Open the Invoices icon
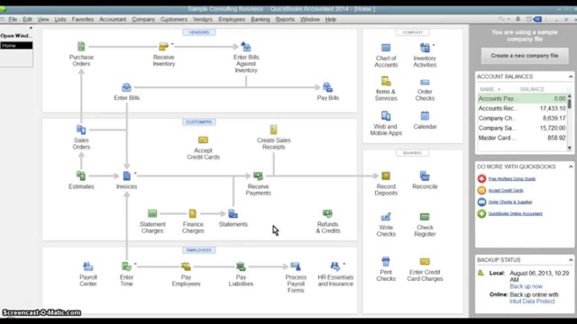The height and width of the screenshot is (324, 577). point(127,175)
